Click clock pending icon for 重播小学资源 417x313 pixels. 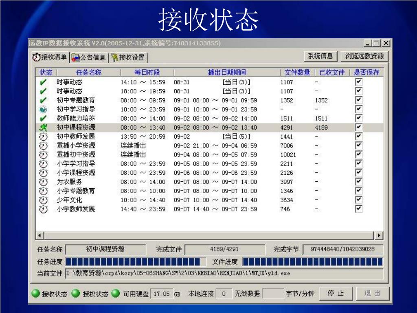(43, 145)
